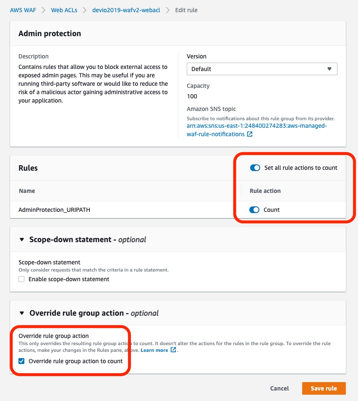
Task: Click the Cancel button
Action: coord(279,388)
